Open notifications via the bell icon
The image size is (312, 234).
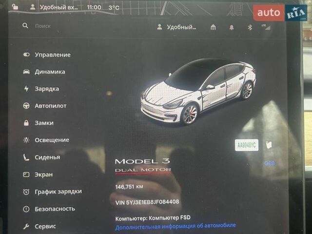[x=232, y=27]
